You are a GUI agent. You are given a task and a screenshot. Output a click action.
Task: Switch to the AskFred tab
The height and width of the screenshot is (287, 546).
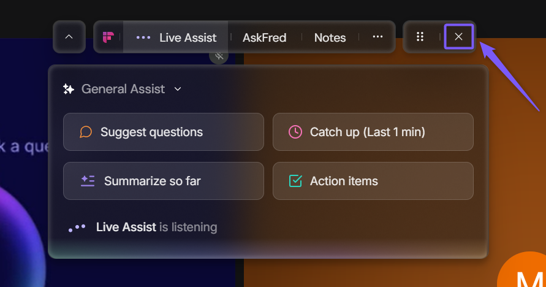tap(264, 37)
